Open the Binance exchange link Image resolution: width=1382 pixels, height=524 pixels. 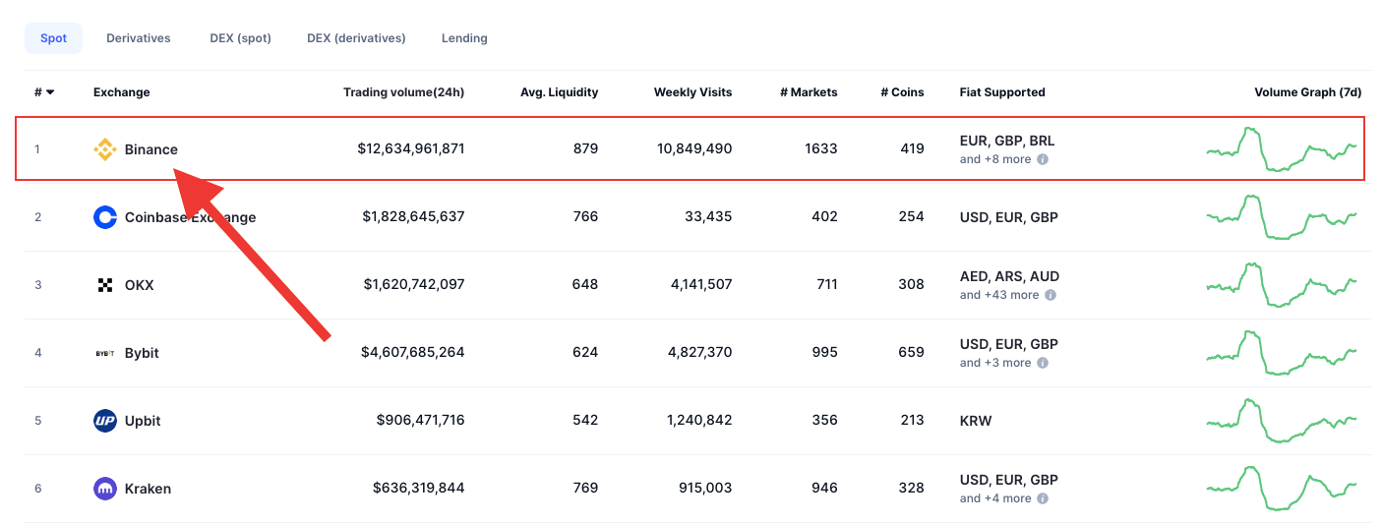[151, 149]
